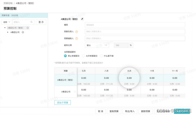196x116 pixels.
Task: Click A集团公司 row 十一月 budget 0.00 cell
Action: (x=175, y=90)
